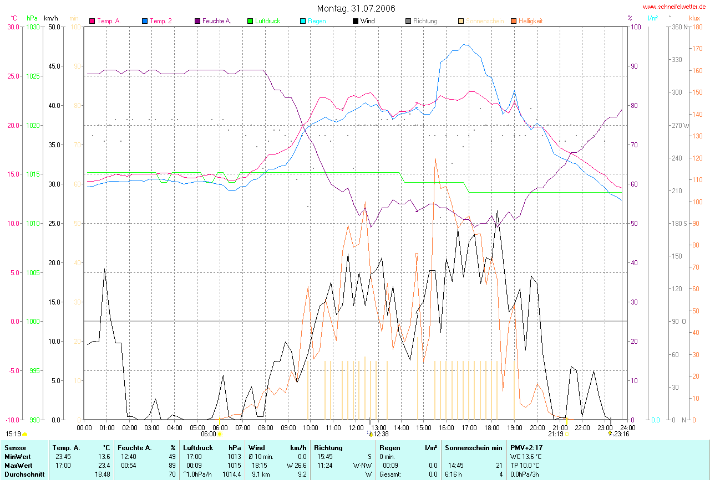Click the moon icon beside 12:38
Viewport: 710px width, 480px height.
pyautogui.click(x=371, y=435)
